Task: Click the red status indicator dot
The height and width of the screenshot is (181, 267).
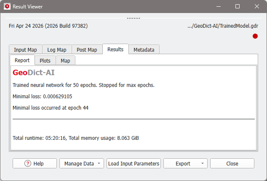Action: coord(255,36)
